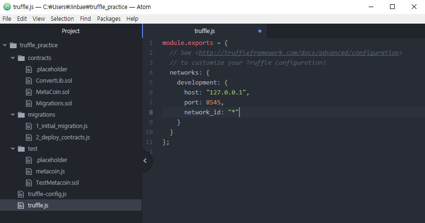
Task: Open 2_deploy_contracts.js file
Action: click(63, 137)
